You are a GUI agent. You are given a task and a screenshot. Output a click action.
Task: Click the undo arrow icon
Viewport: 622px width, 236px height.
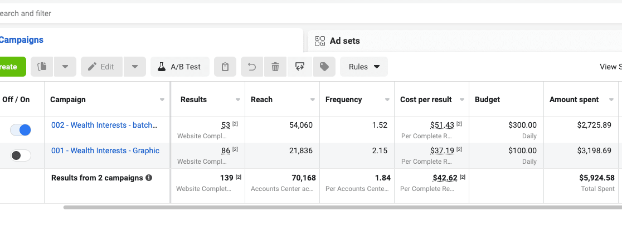[x=252, y=67]
